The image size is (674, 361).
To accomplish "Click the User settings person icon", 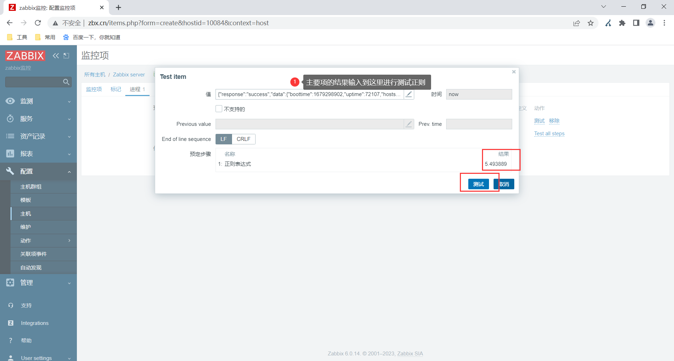I will pos(11,358).
